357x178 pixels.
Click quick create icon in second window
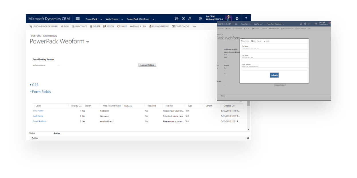[x=305, y=24]
